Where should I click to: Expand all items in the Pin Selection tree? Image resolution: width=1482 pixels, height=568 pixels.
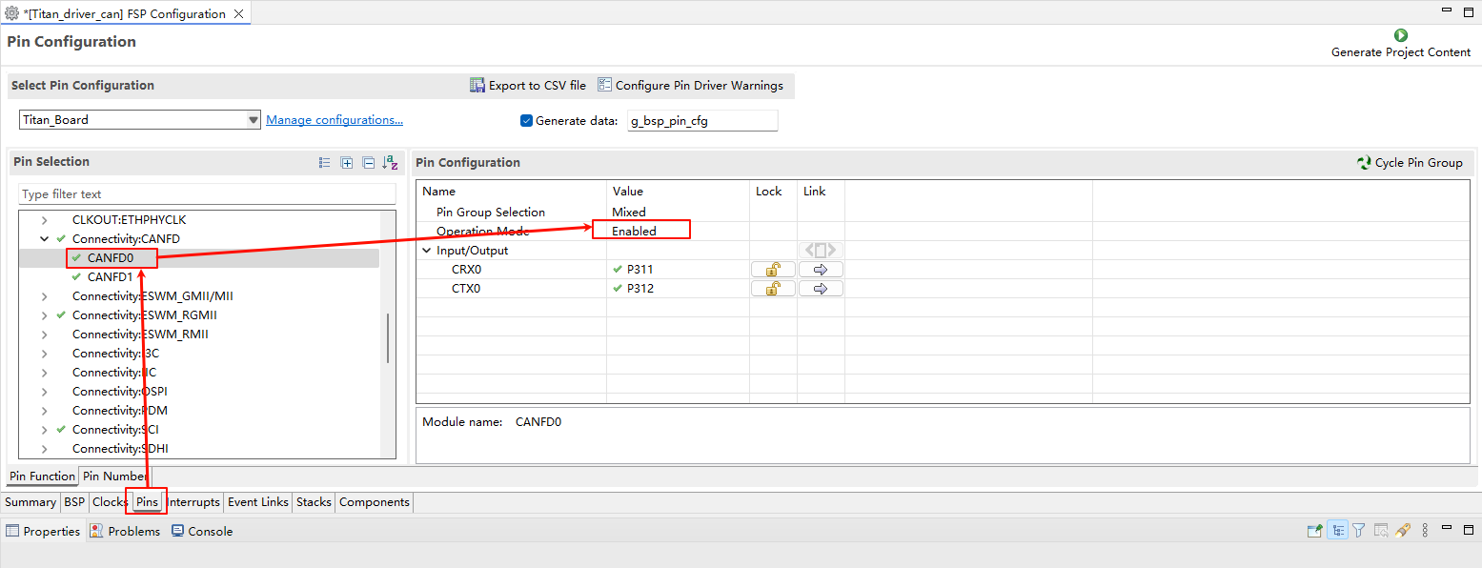point(347,163)
